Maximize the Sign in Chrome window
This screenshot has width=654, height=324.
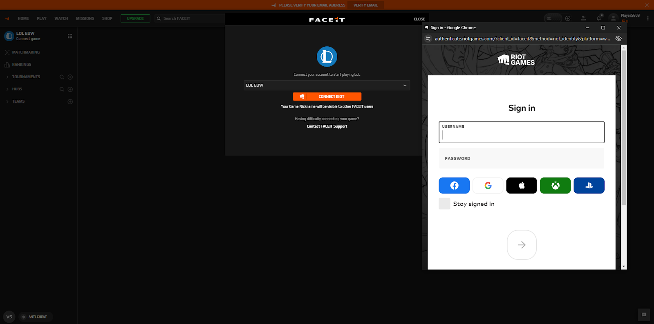click(603, 28)
